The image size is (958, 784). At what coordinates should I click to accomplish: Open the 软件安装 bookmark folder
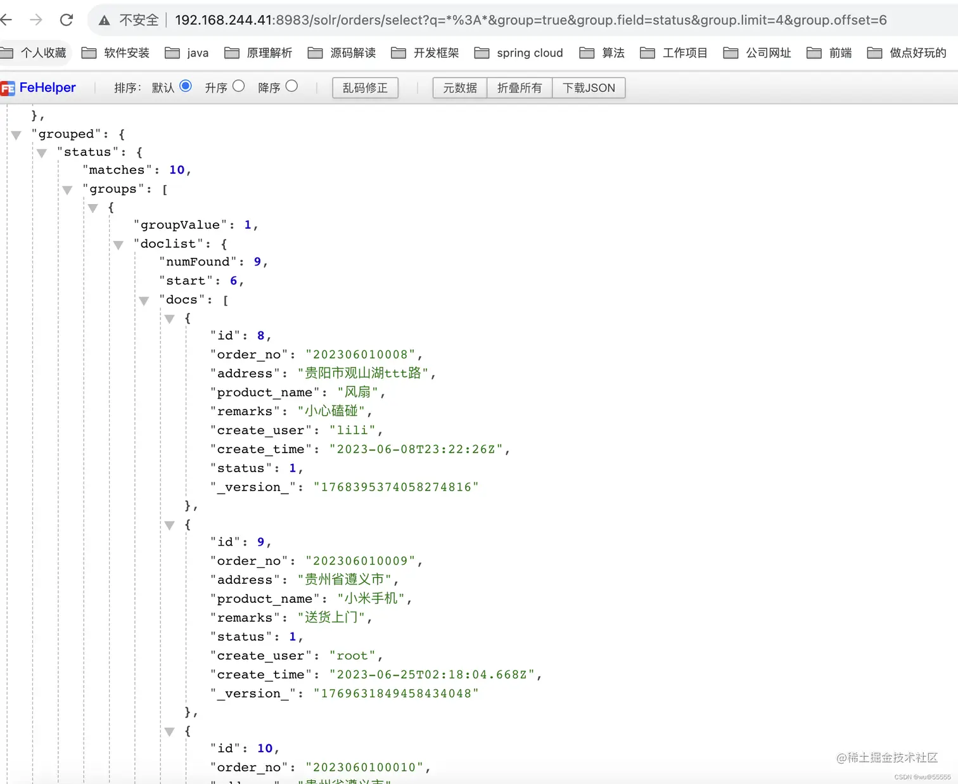click(116, 53)
